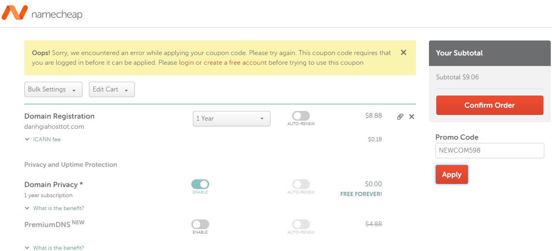Screen dimensions: 552x251
Task: Open the Edit Cart menu
Action: [x=112, y=89]
